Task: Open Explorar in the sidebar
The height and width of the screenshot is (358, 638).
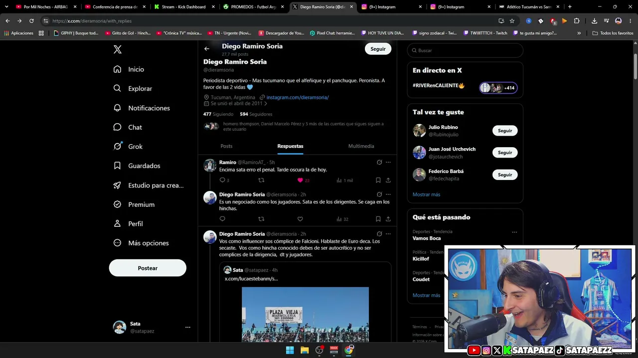Action: [x=133, y=89]
